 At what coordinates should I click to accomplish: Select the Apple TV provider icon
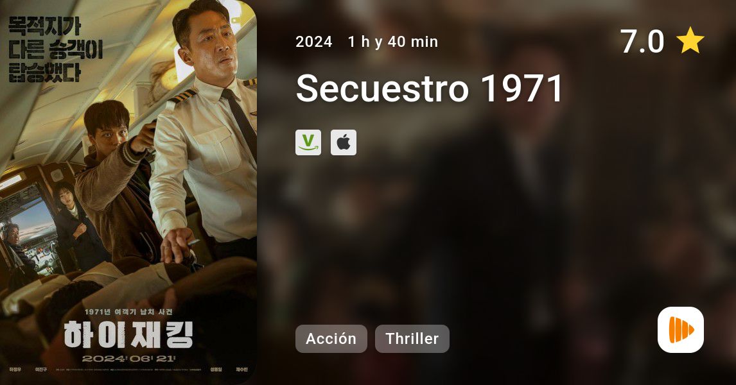(344, 142)
